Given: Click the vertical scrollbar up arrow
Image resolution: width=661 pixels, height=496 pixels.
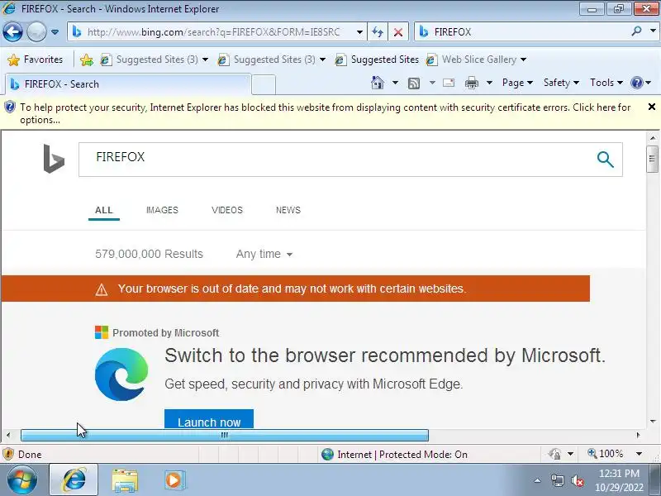Looking at the screenshot, I should pyautogui.click(x=653, y=138).
